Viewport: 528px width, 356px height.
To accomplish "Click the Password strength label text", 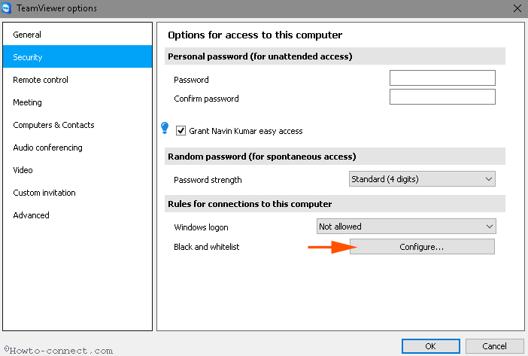I will [x=208, y=180].
